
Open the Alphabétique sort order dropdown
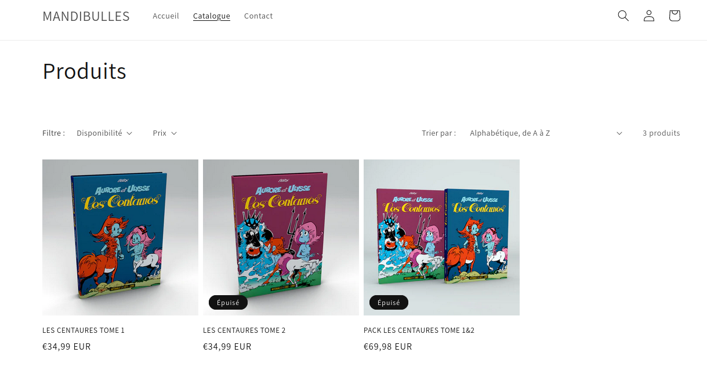click(x=546, y=133)
